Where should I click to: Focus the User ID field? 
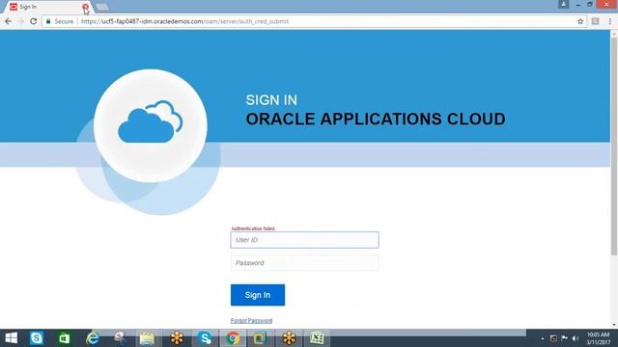pyautogui.click(x=305, y=240)
